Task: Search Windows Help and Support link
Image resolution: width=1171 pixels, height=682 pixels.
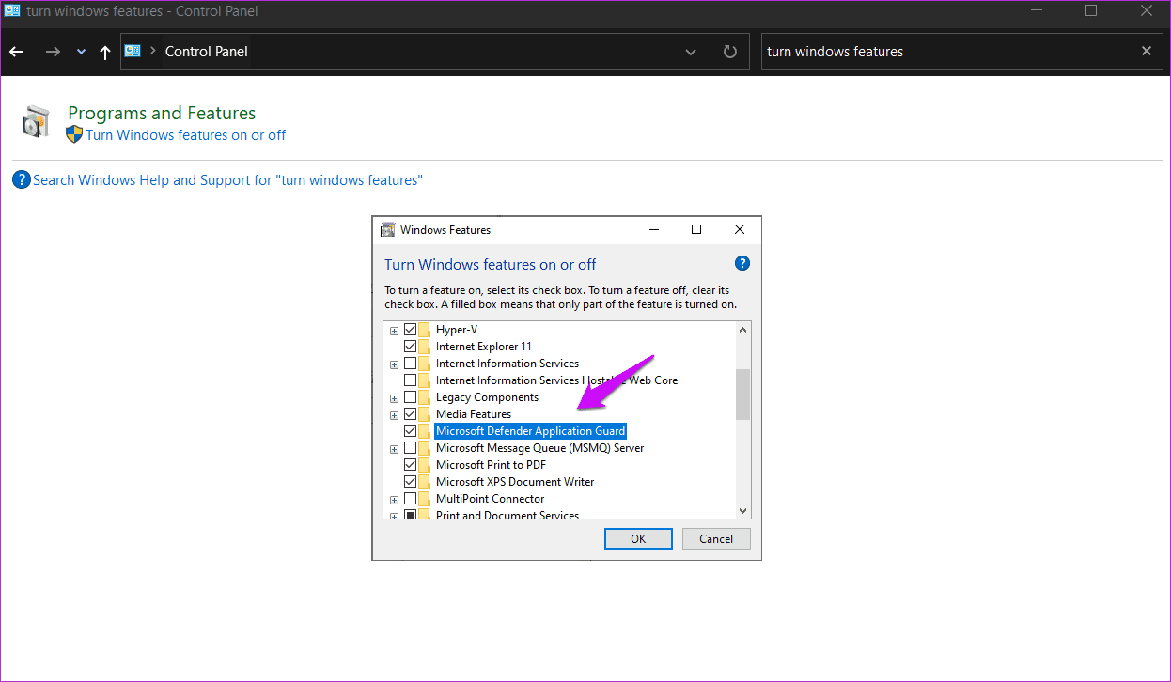Action: [228, 180]
